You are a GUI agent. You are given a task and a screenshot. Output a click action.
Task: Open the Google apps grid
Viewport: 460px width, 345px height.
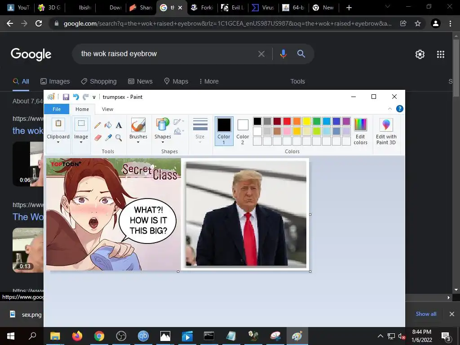tap(441, 54)
